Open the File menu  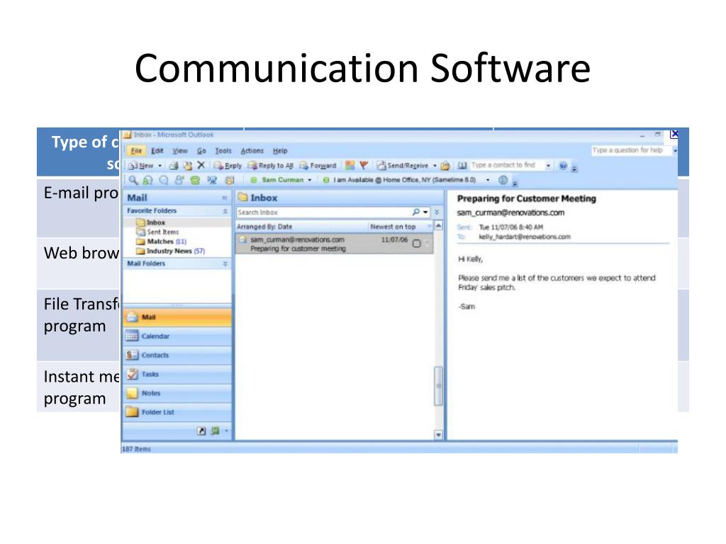coord(136,151)
